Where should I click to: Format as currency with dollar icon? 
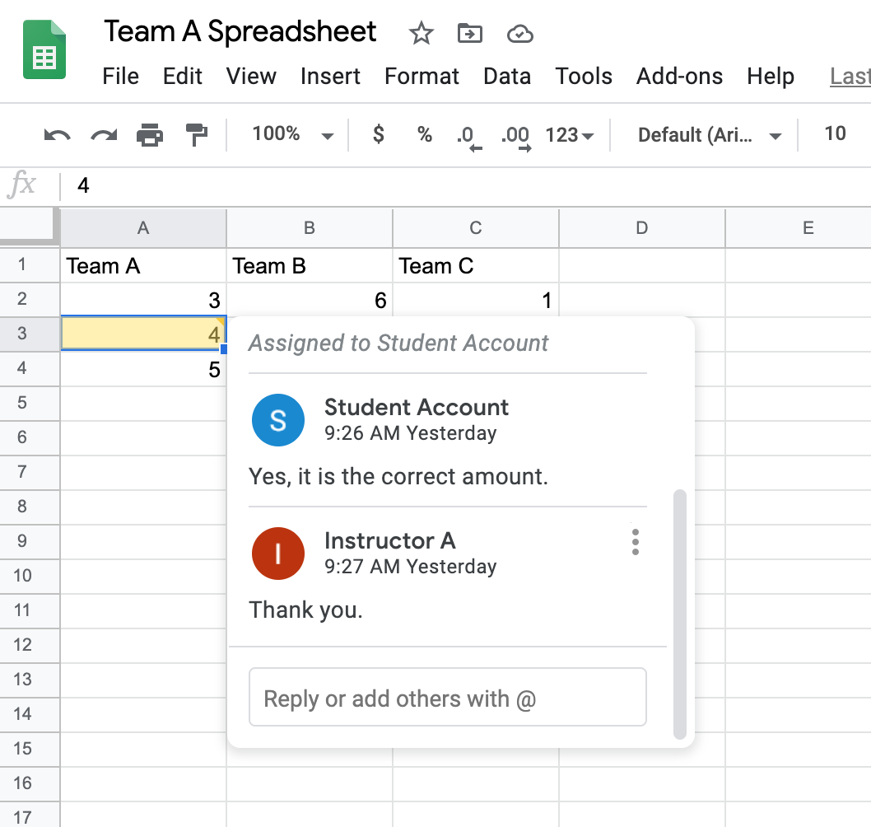(x=378, y=134)
